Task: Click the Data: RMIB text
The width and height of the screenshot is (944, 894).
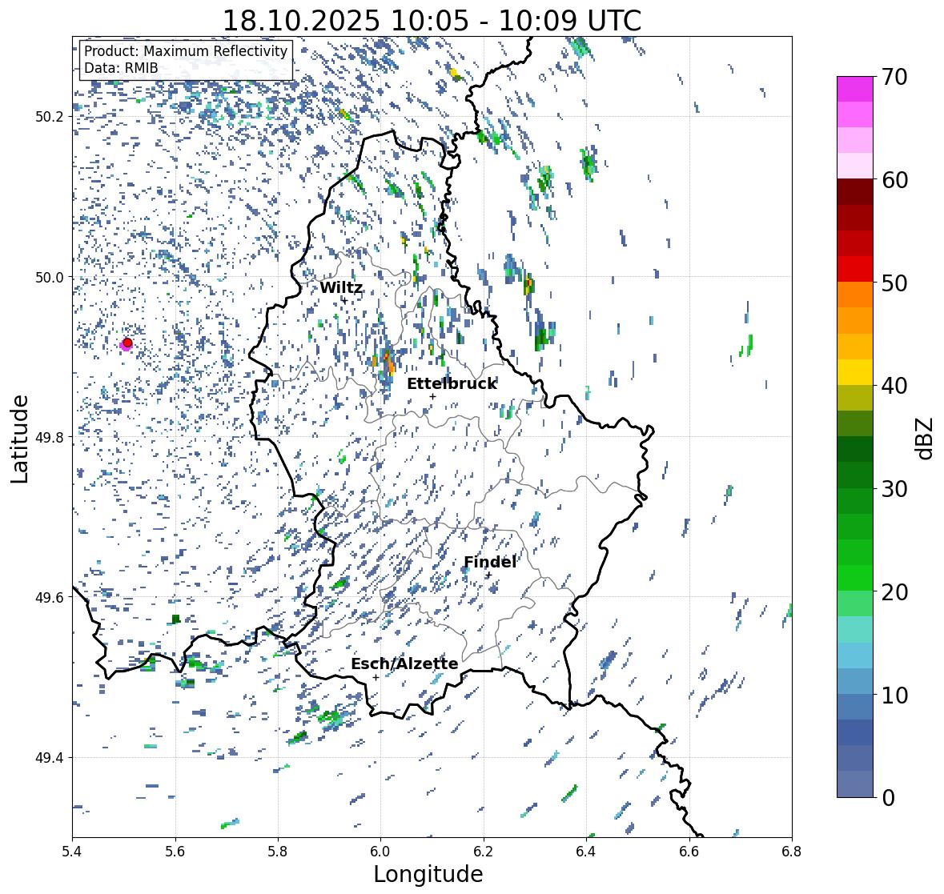Action: coord(121,68)
